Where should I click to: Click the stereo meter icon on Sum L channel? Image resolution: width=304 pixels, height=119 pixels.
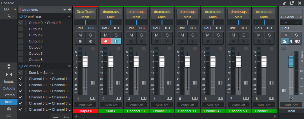click(x=118, y=83)
